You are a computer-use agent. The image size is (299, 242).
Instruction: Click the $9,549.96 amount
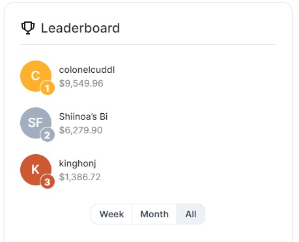(x=81, y=83)
